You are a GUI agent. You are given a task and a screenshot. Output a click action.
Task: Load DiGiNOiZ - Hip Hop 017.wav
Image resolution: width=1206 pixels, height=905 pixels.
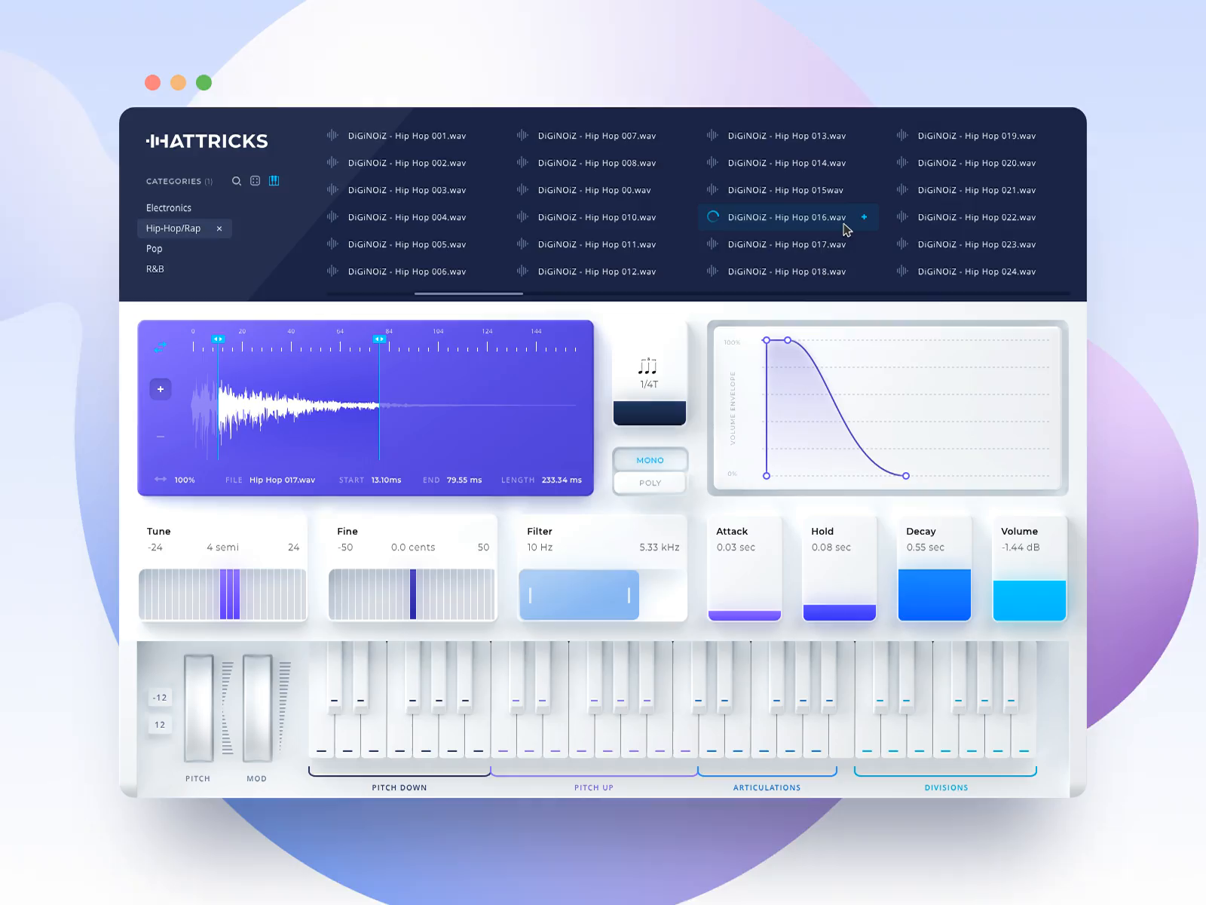pyautogui.click(x=787, y=244)
